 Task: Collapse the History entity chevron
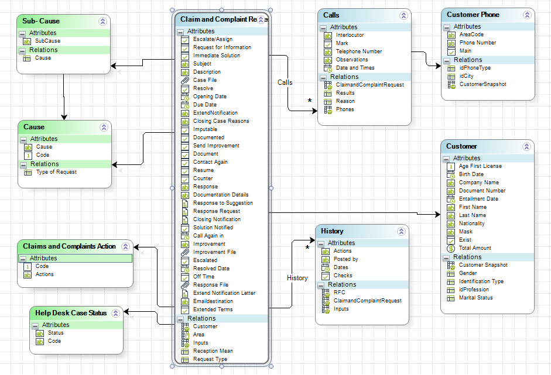[401, 232]
